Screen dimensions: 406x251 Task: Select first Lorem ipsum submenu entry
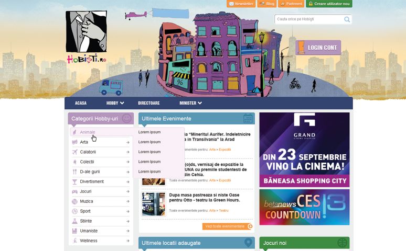pyautogui.click(x=149, y=132)
